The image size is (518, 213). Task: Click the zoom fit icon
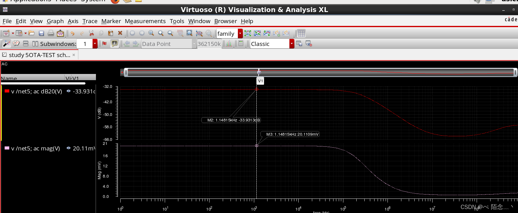(x=151, y=33)
